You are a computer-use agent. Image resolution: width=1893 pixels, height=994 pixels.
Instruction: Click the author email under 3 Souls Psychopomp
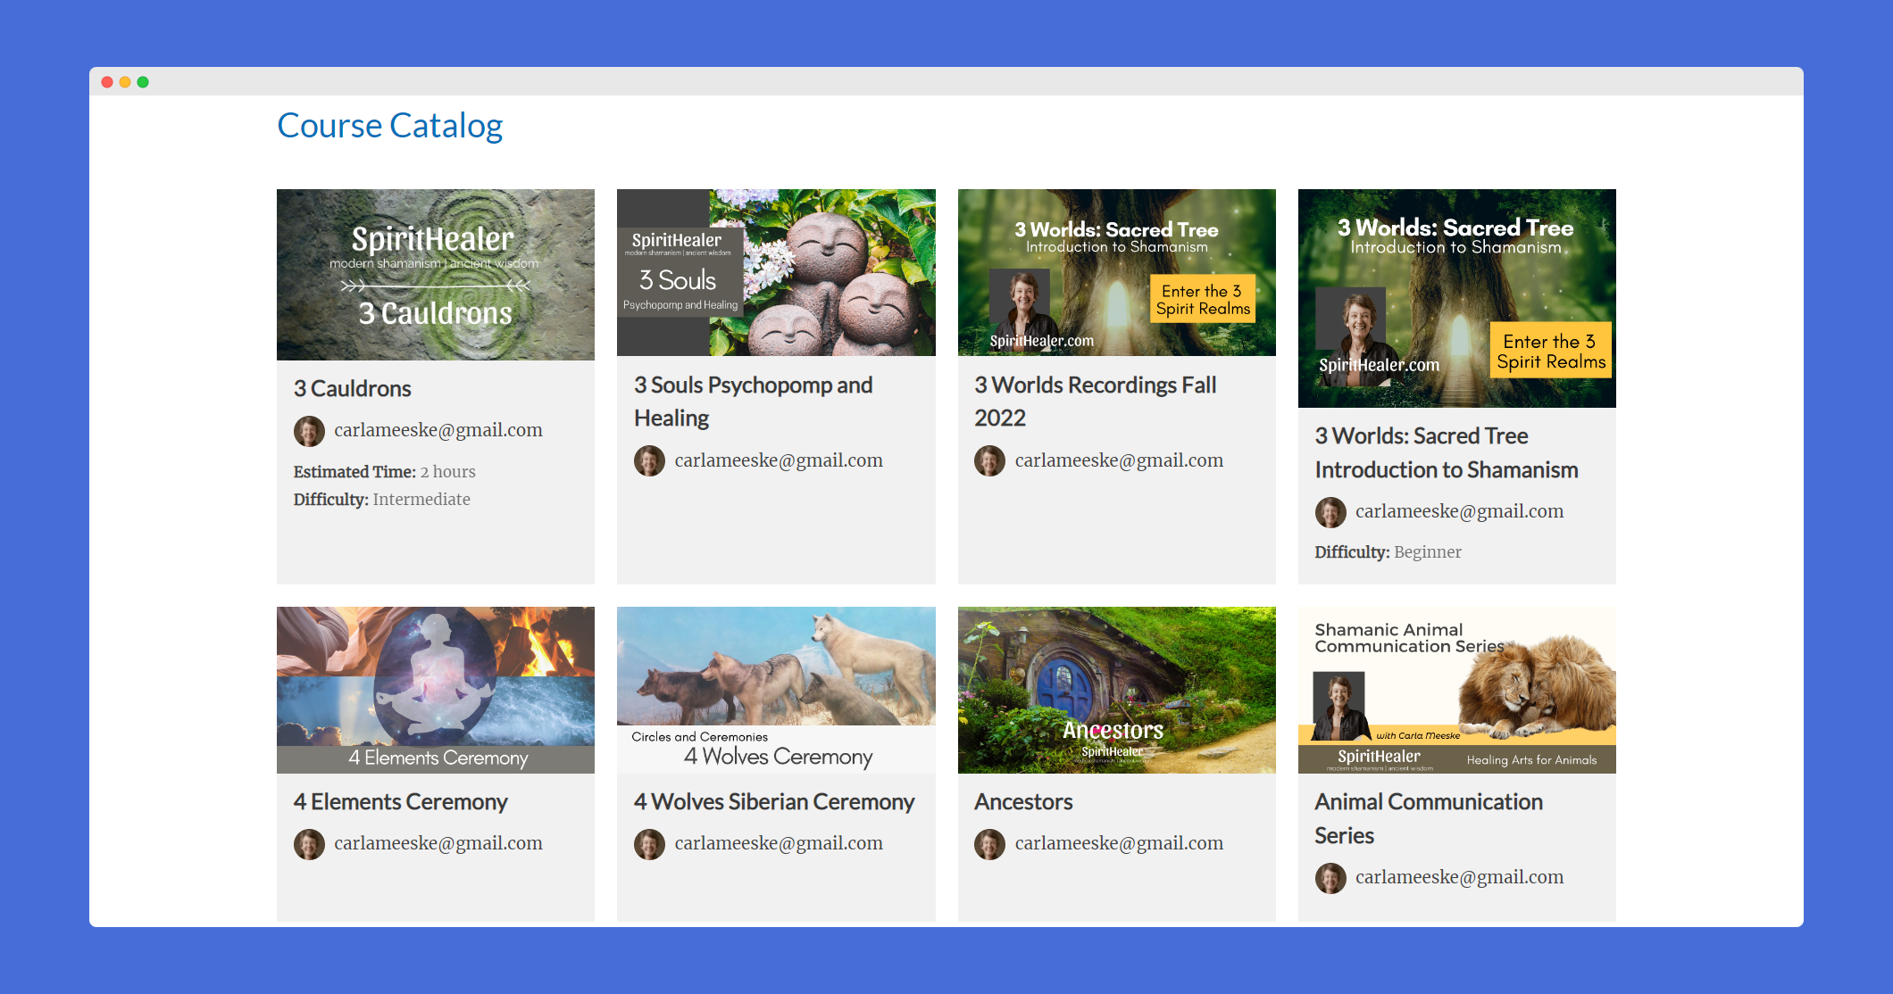779,460
